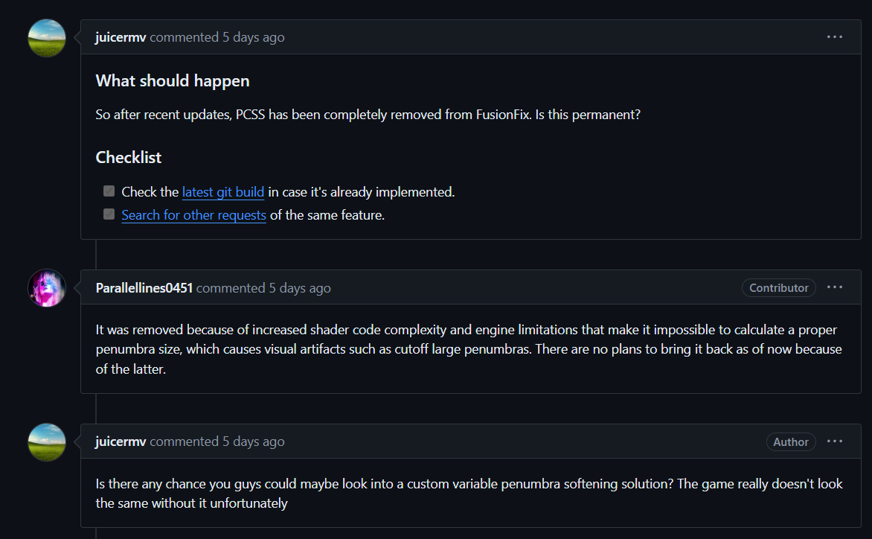Click juicermv's avatar on the first comment

(x=47, y=38)
